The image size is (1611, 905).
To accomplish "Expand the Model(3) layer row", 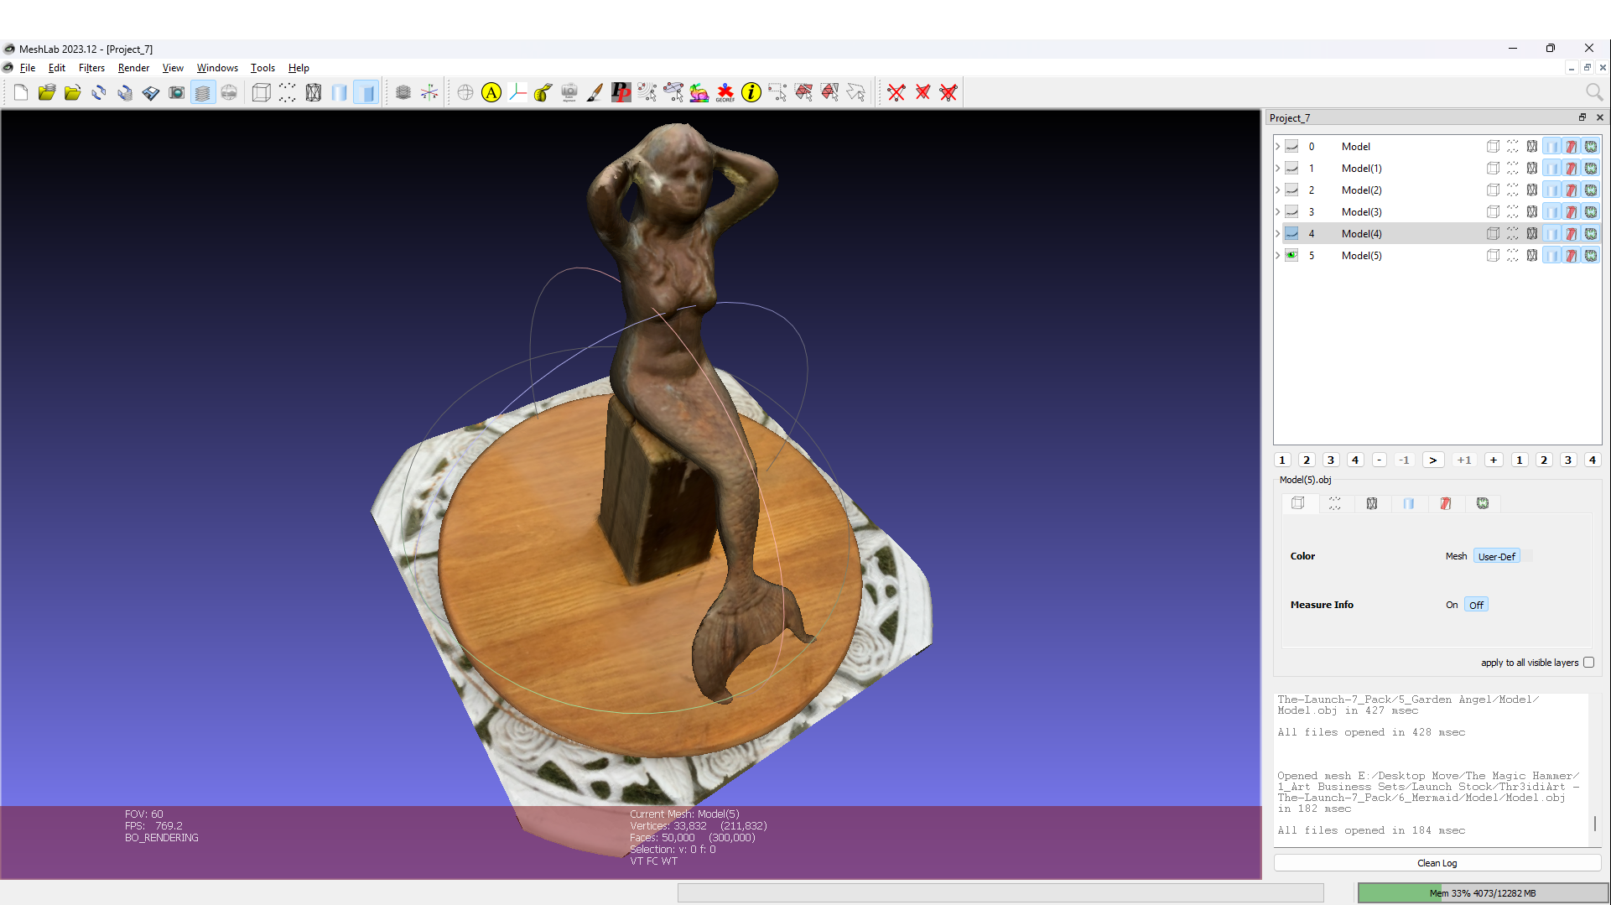I will tap(1277, 212).
